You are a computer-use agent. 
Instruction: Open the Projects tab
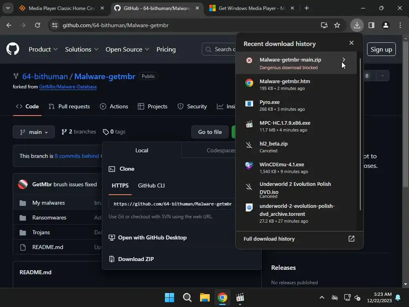point(153,106)
